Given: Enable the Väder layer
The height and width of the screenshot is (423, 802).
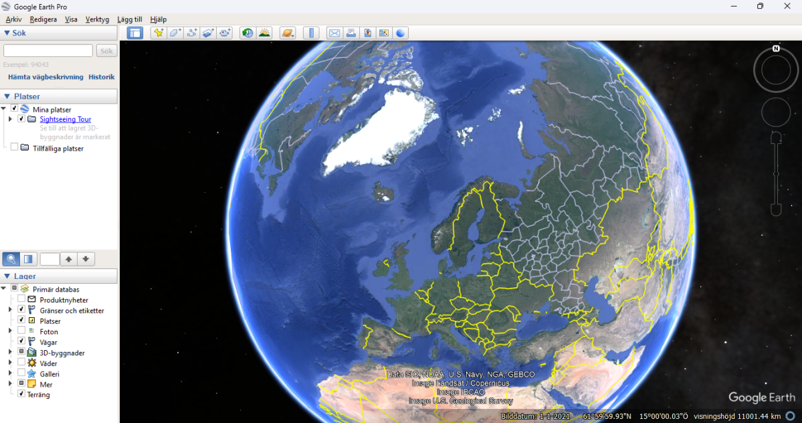Looking at the screenshot, I should pos(20,363).
